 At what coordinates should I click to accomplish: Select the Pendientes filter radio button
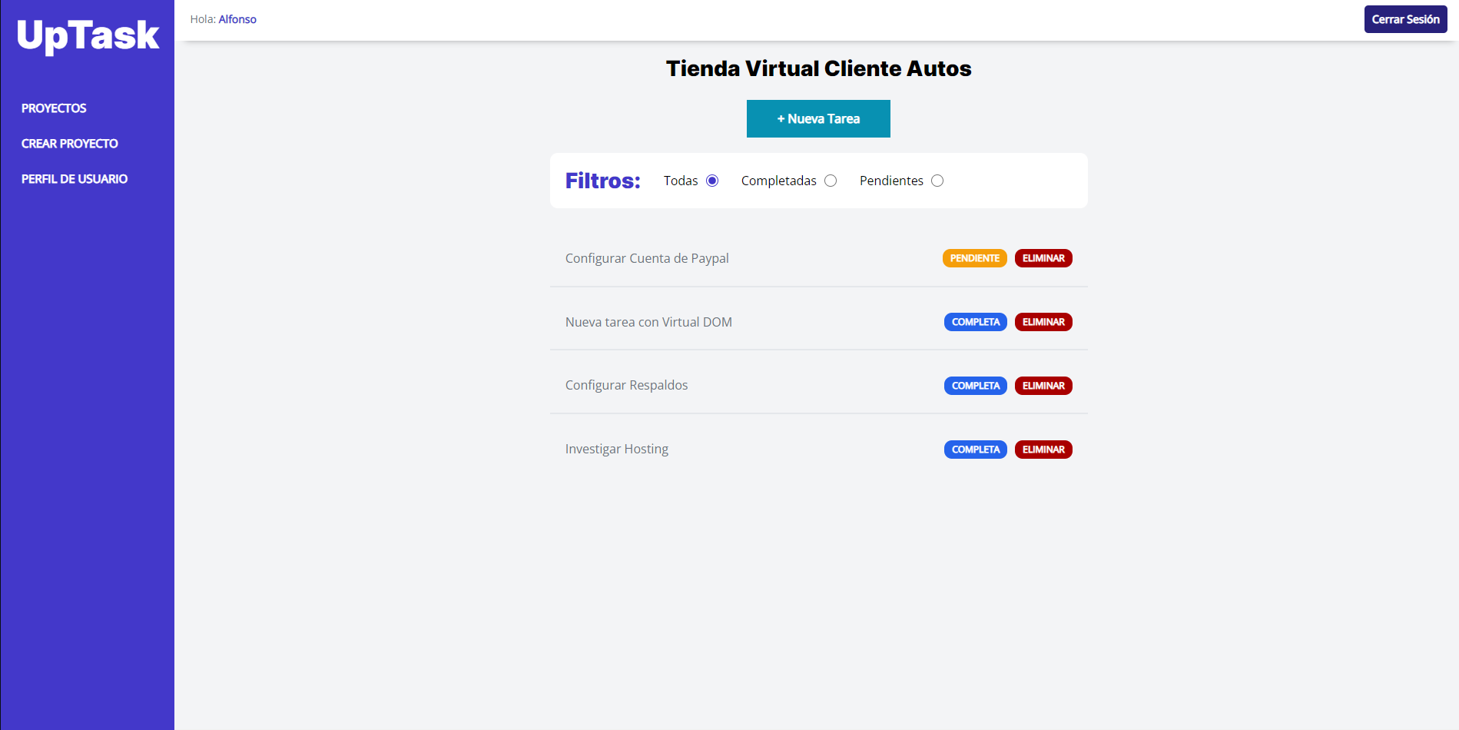coord(937,180)
